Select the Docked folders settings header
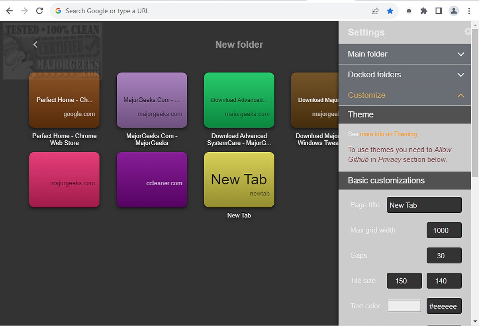This screenshot has width=480, height=326. coord(405,75)
